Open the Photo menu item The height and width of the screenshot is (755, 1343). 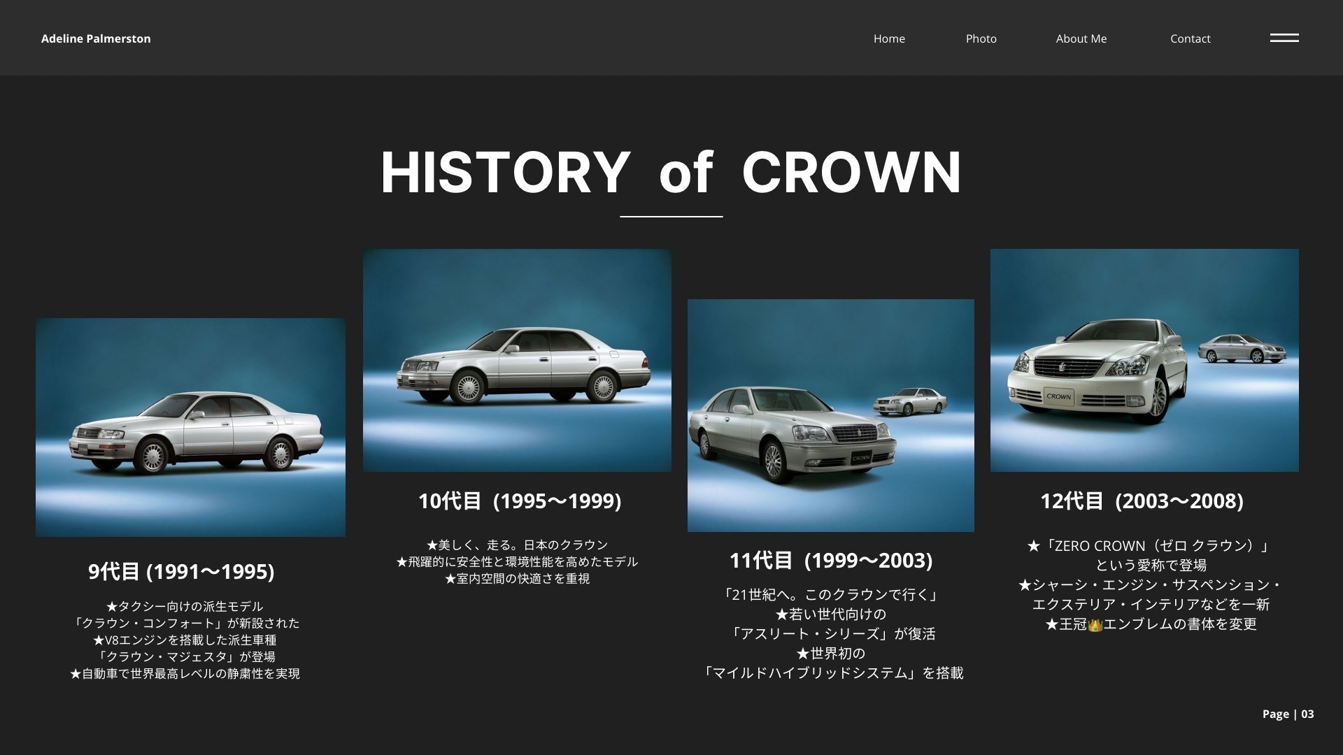tap(981, 38)
